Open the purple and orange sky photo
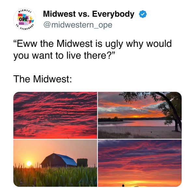The height and width of the screenshot is (195, 195). 140,163
